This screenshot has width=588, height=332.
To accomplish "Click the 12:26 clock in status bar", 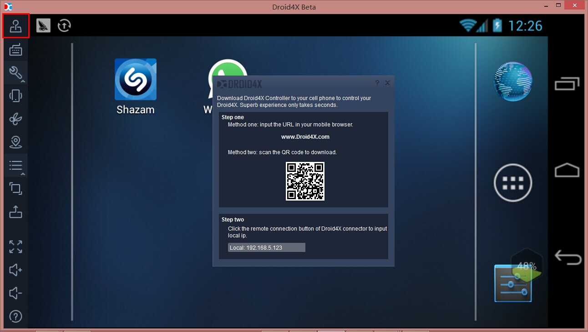I will (x=525, y=25).
